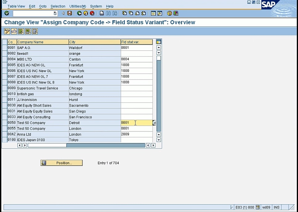
Task: Click the Print icon in the toolbar
Action: pos(102,13)
